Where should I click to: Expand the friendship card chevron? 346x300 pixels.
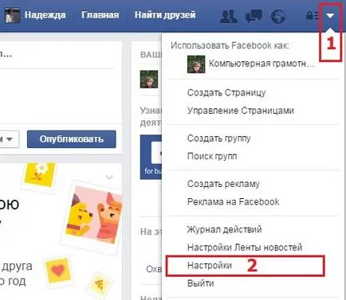(109, 177)
